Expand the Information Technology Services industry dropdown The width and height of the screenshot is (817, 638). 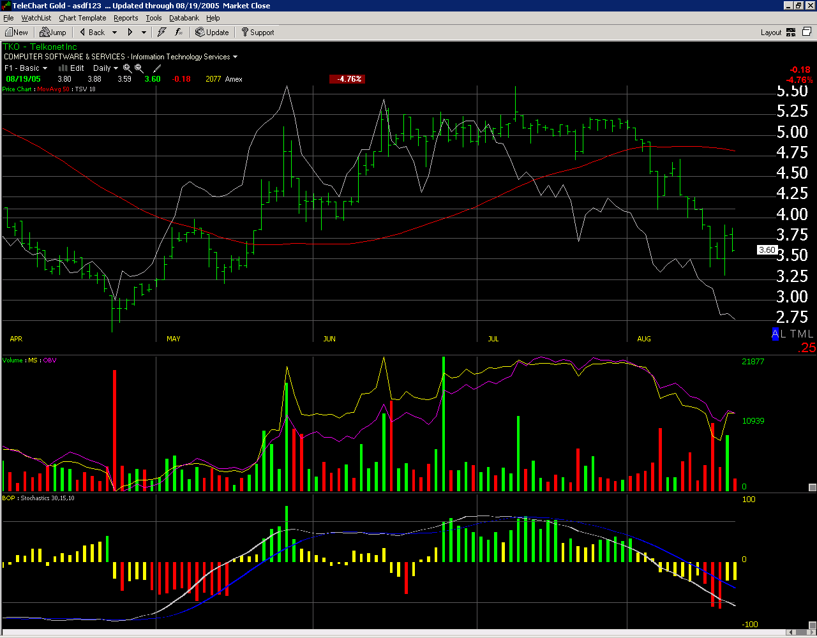[235, 57]
